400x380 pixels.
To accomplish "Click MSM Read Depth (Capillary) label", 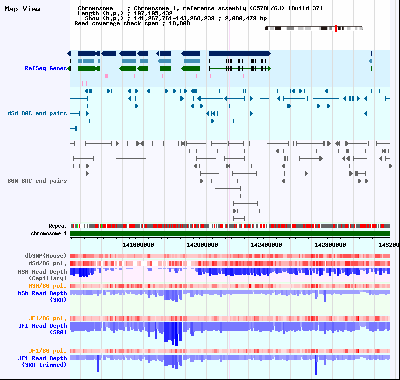I will coord(42,275).
